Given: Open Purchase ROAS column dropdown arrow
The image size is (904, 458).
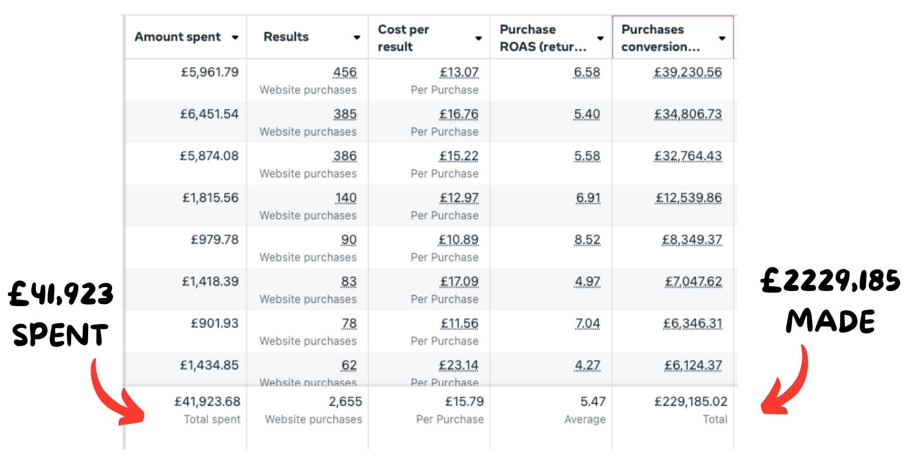Looking at the screenshot, I should click(600, 38).
